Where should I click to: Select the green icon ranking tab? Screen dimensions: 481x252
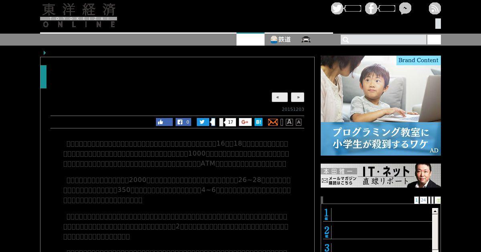point(438,200)
